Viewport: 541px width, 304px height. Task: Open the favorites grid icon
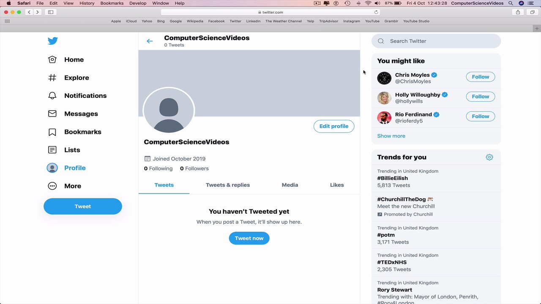(x=7, y=21)
